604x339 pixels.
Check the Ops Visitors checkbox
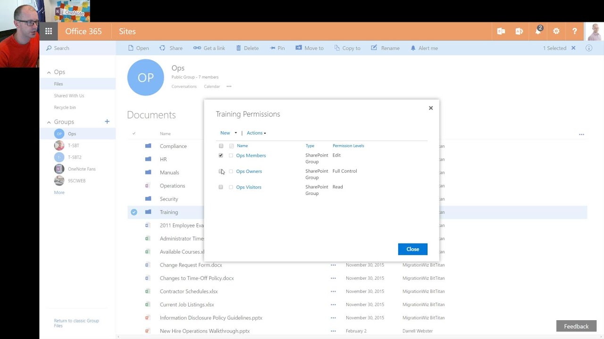click(x=221, y=187)
